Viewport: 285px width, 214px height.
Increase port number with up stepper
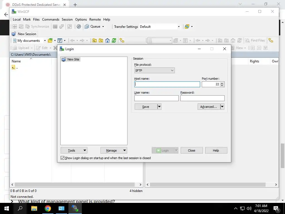coord(222,83)
